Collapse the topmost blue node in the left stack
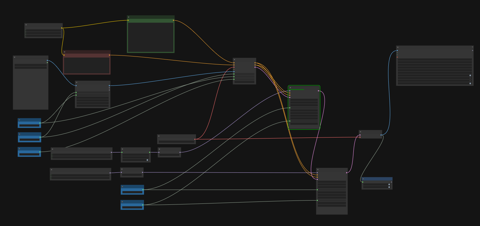This screenshot has height=226, width=480. pyautogui.click(x=19, y=120)
